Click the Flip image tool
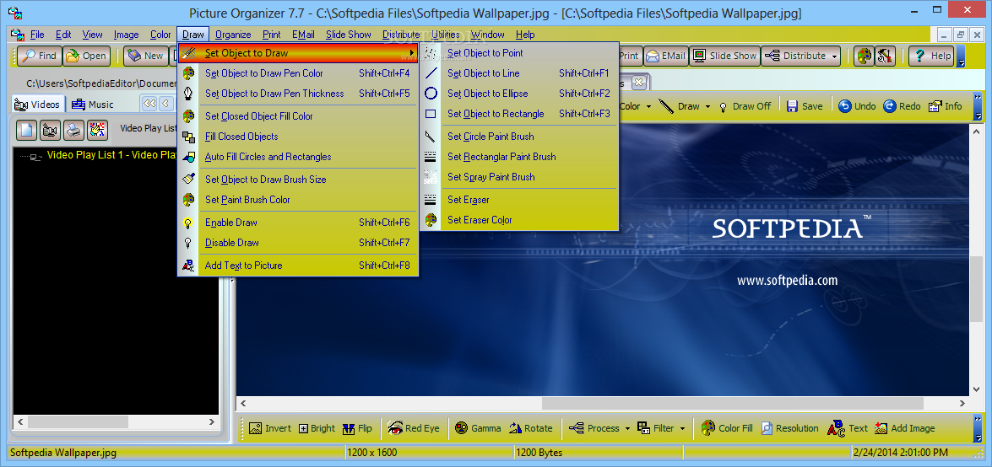Viewport: 992px width, 467px height. tap(357, 428)
